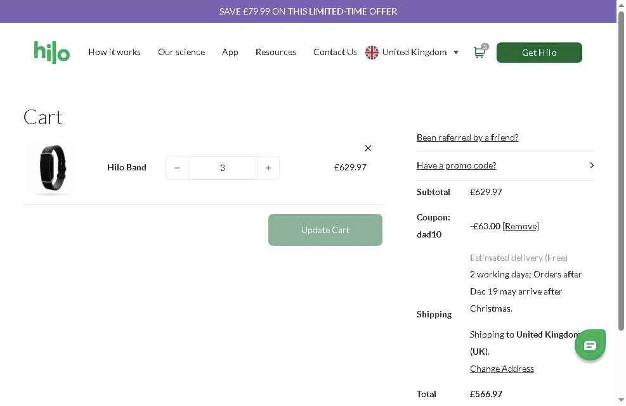
Task: Click the limited-time offer banner
Action: (308, 11)
